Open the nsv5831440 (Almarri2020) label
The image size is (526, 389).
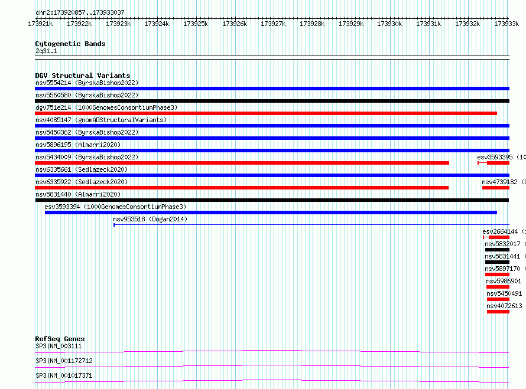pos(78,194)
